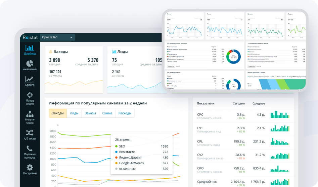Click the Вконтакте entry in the tooltip
The height and width of the screenshot is (187, 318).
(142, 152)
